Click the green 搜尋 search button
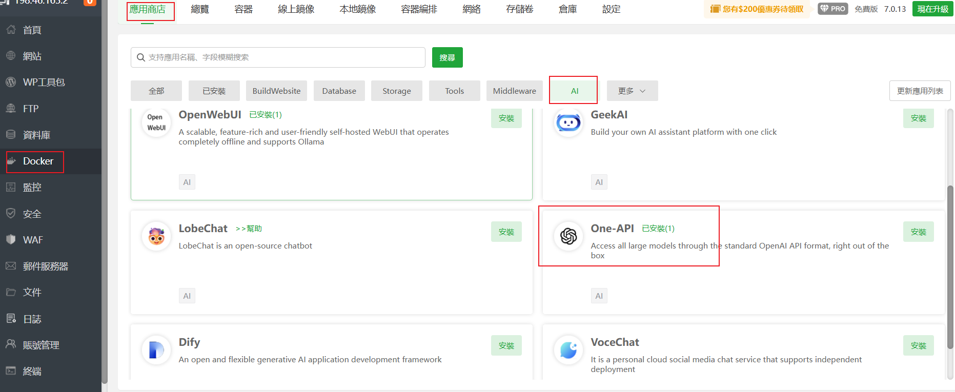Image resolution: width=955 pixels, height=392 pixels. pyautogui.click(x=448, y=57)
